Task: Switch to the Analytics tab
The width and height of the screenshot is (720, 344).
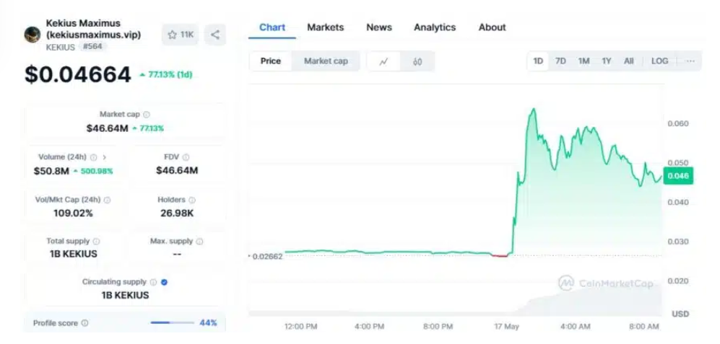Action: click(x=434, y=27)
